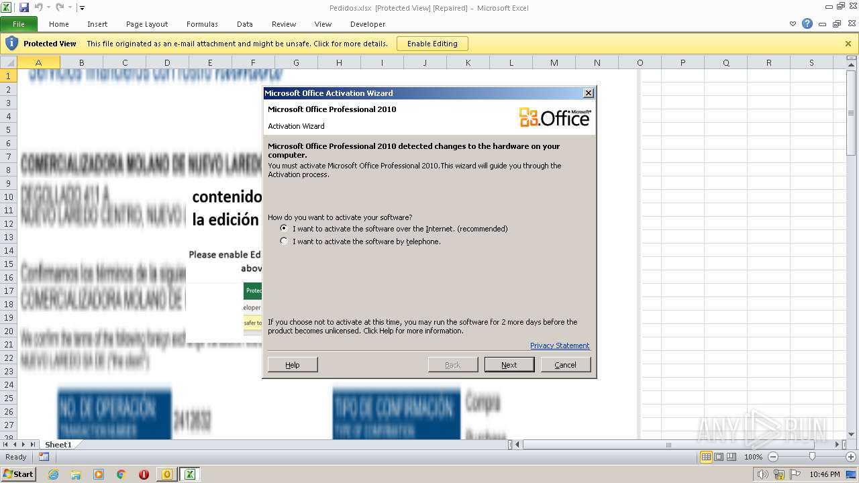Click the Excel taskbar button
The image size is (859, 483).
tap(190, 474)
